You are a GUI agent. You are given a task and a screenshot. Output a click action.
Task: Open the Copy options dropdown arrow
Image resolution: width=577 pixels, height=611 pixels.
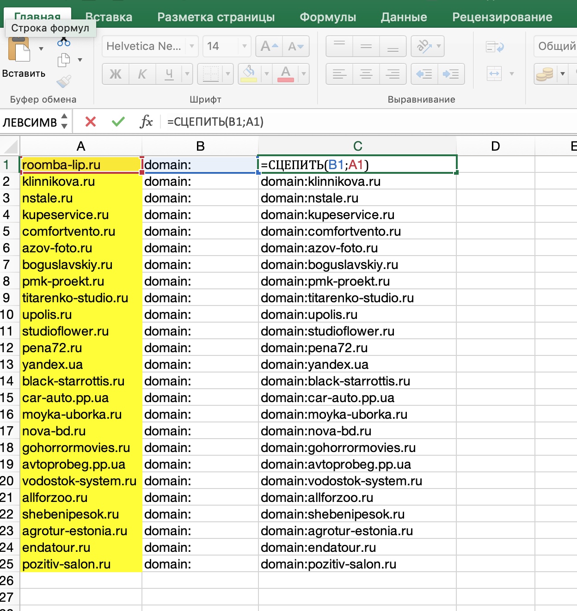click(x=80, y=60)
